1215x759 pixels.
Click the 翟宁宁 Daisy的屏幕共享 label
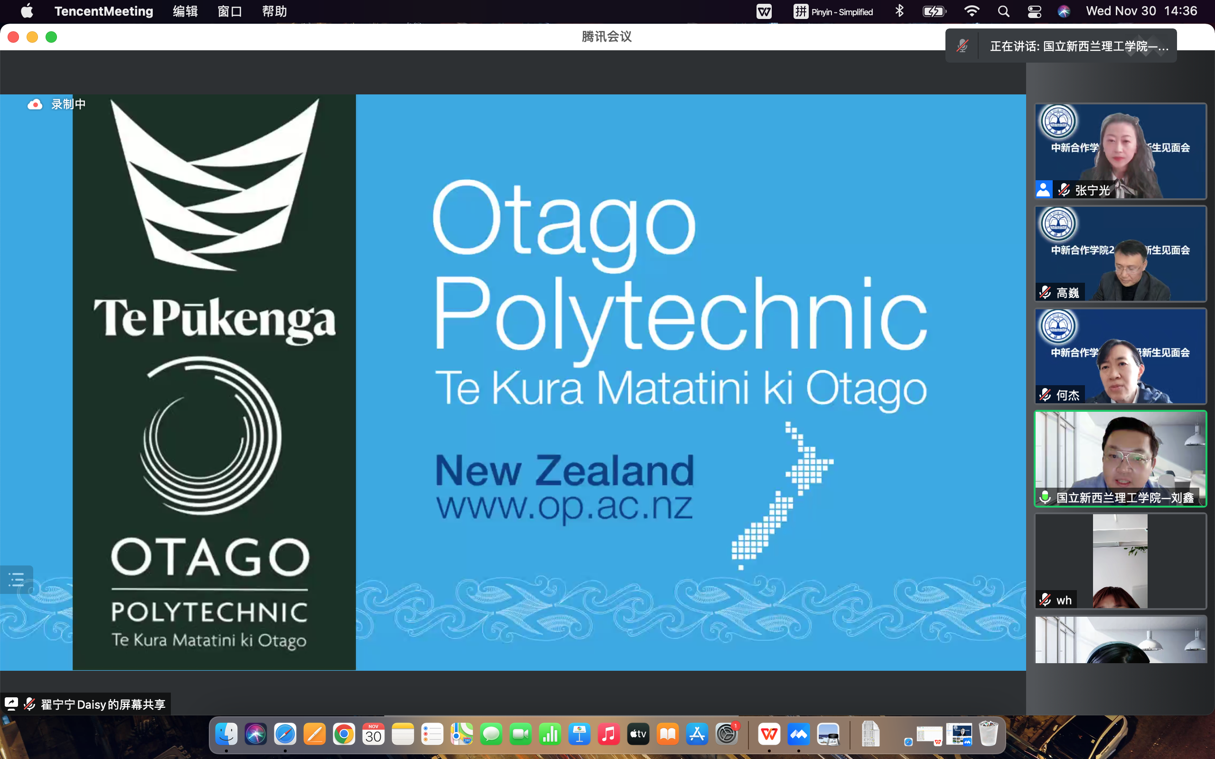(x=103, y=704)
